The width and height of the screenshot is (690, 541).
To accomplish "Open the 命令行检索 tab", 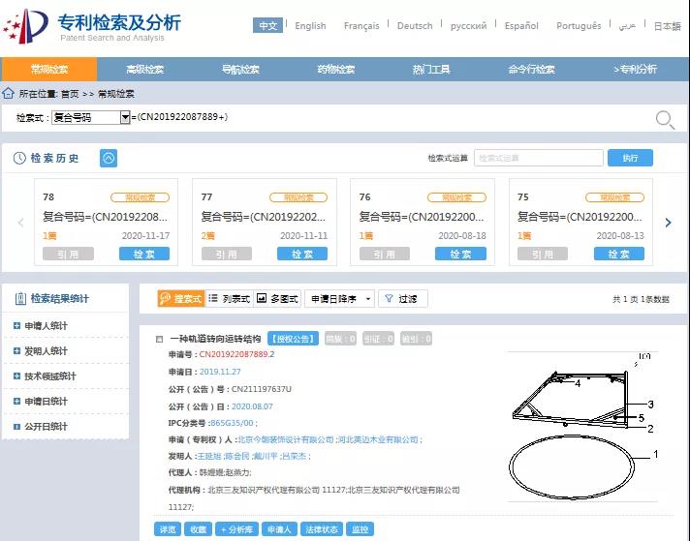I will point(531,70).
